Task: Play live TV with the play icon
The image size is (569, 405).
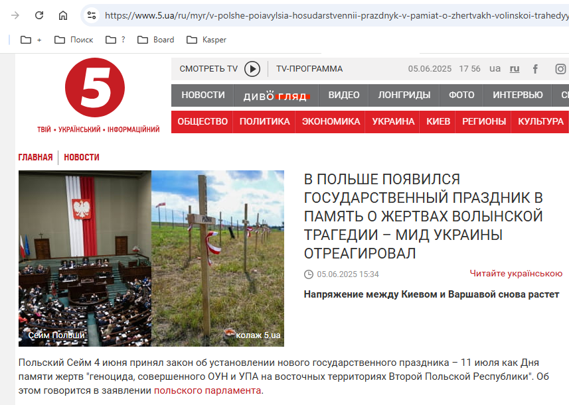Action: (x=252, y=69)
